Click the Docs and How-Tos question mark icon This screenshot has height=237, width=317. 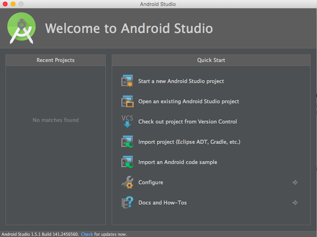coord(127,203)
